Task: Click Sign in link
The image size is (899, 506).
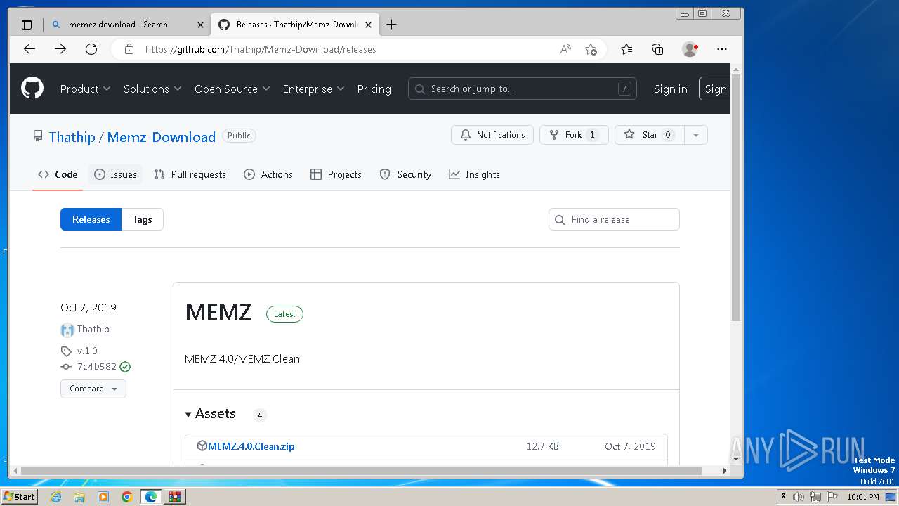Action: (x=670, y=89)
